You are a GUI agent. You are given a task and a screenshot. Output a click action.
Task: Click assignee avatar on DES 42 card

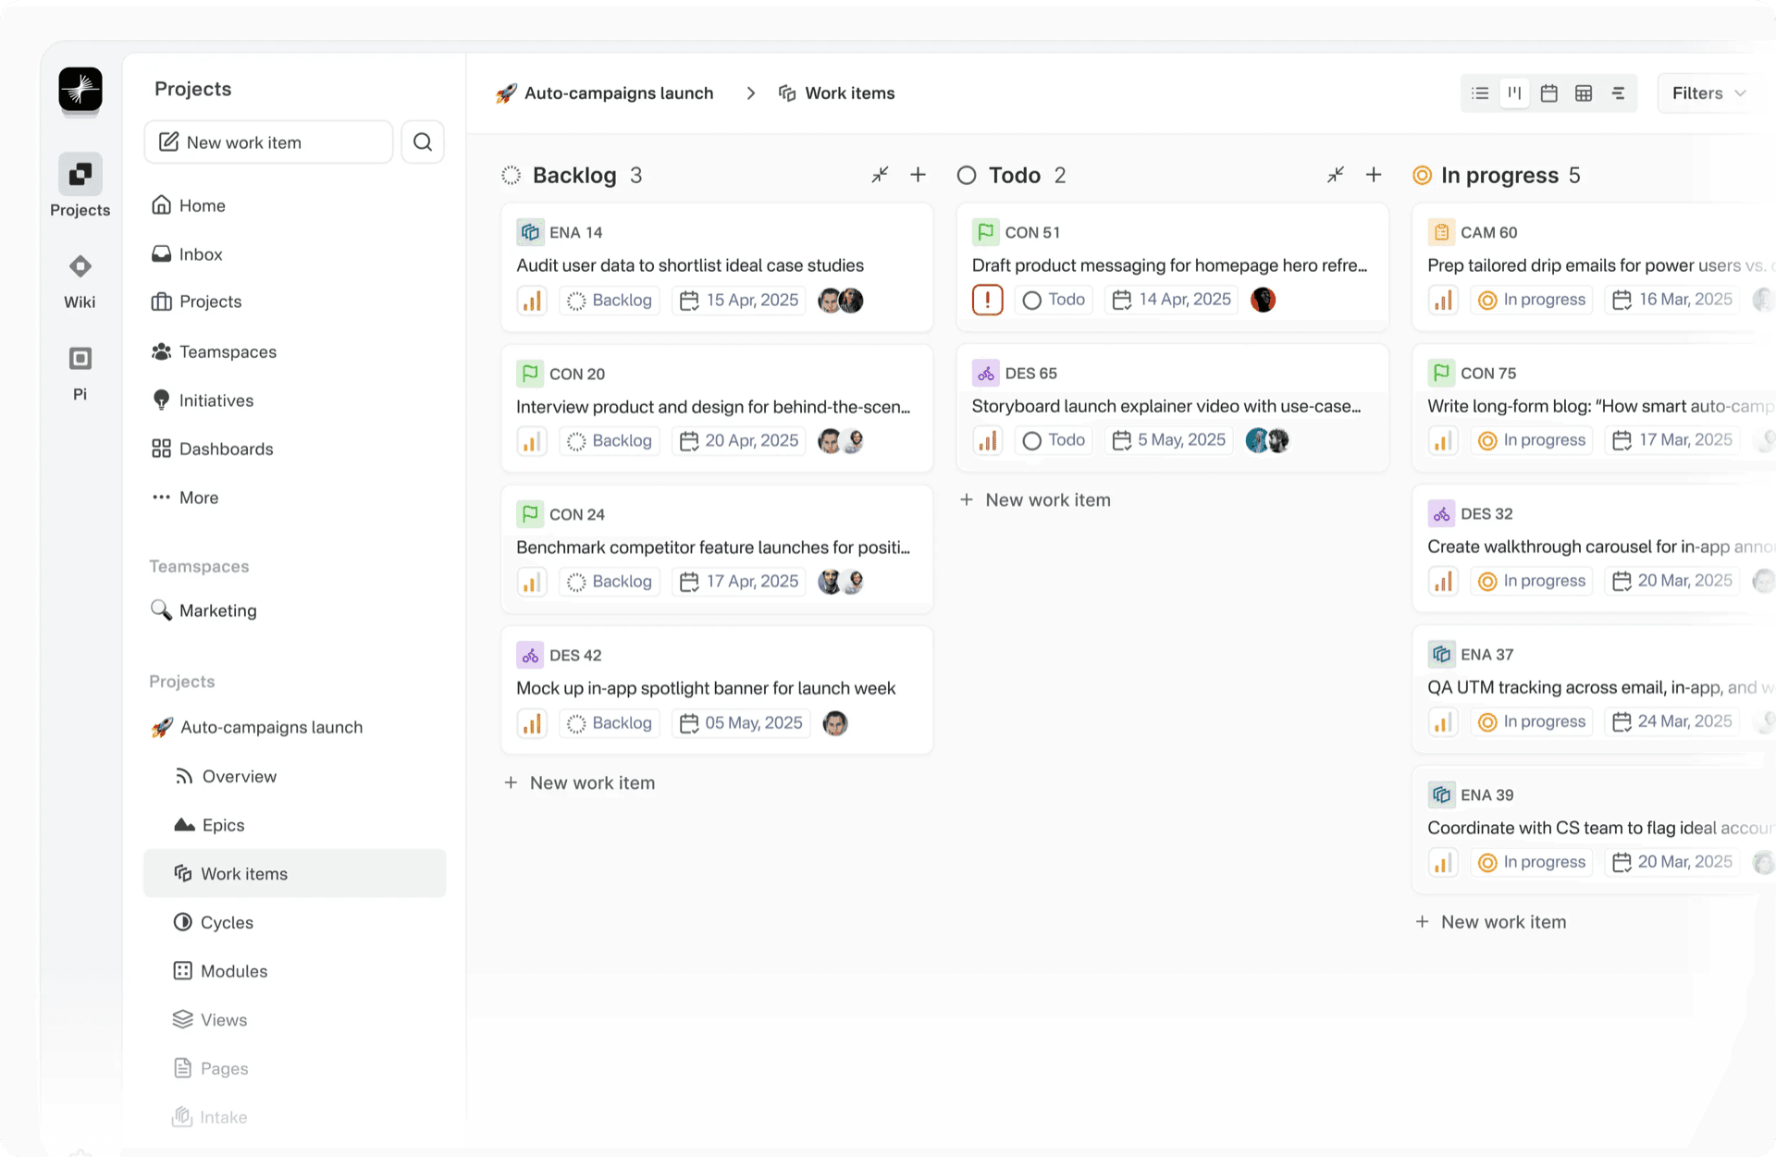(835, 723)
